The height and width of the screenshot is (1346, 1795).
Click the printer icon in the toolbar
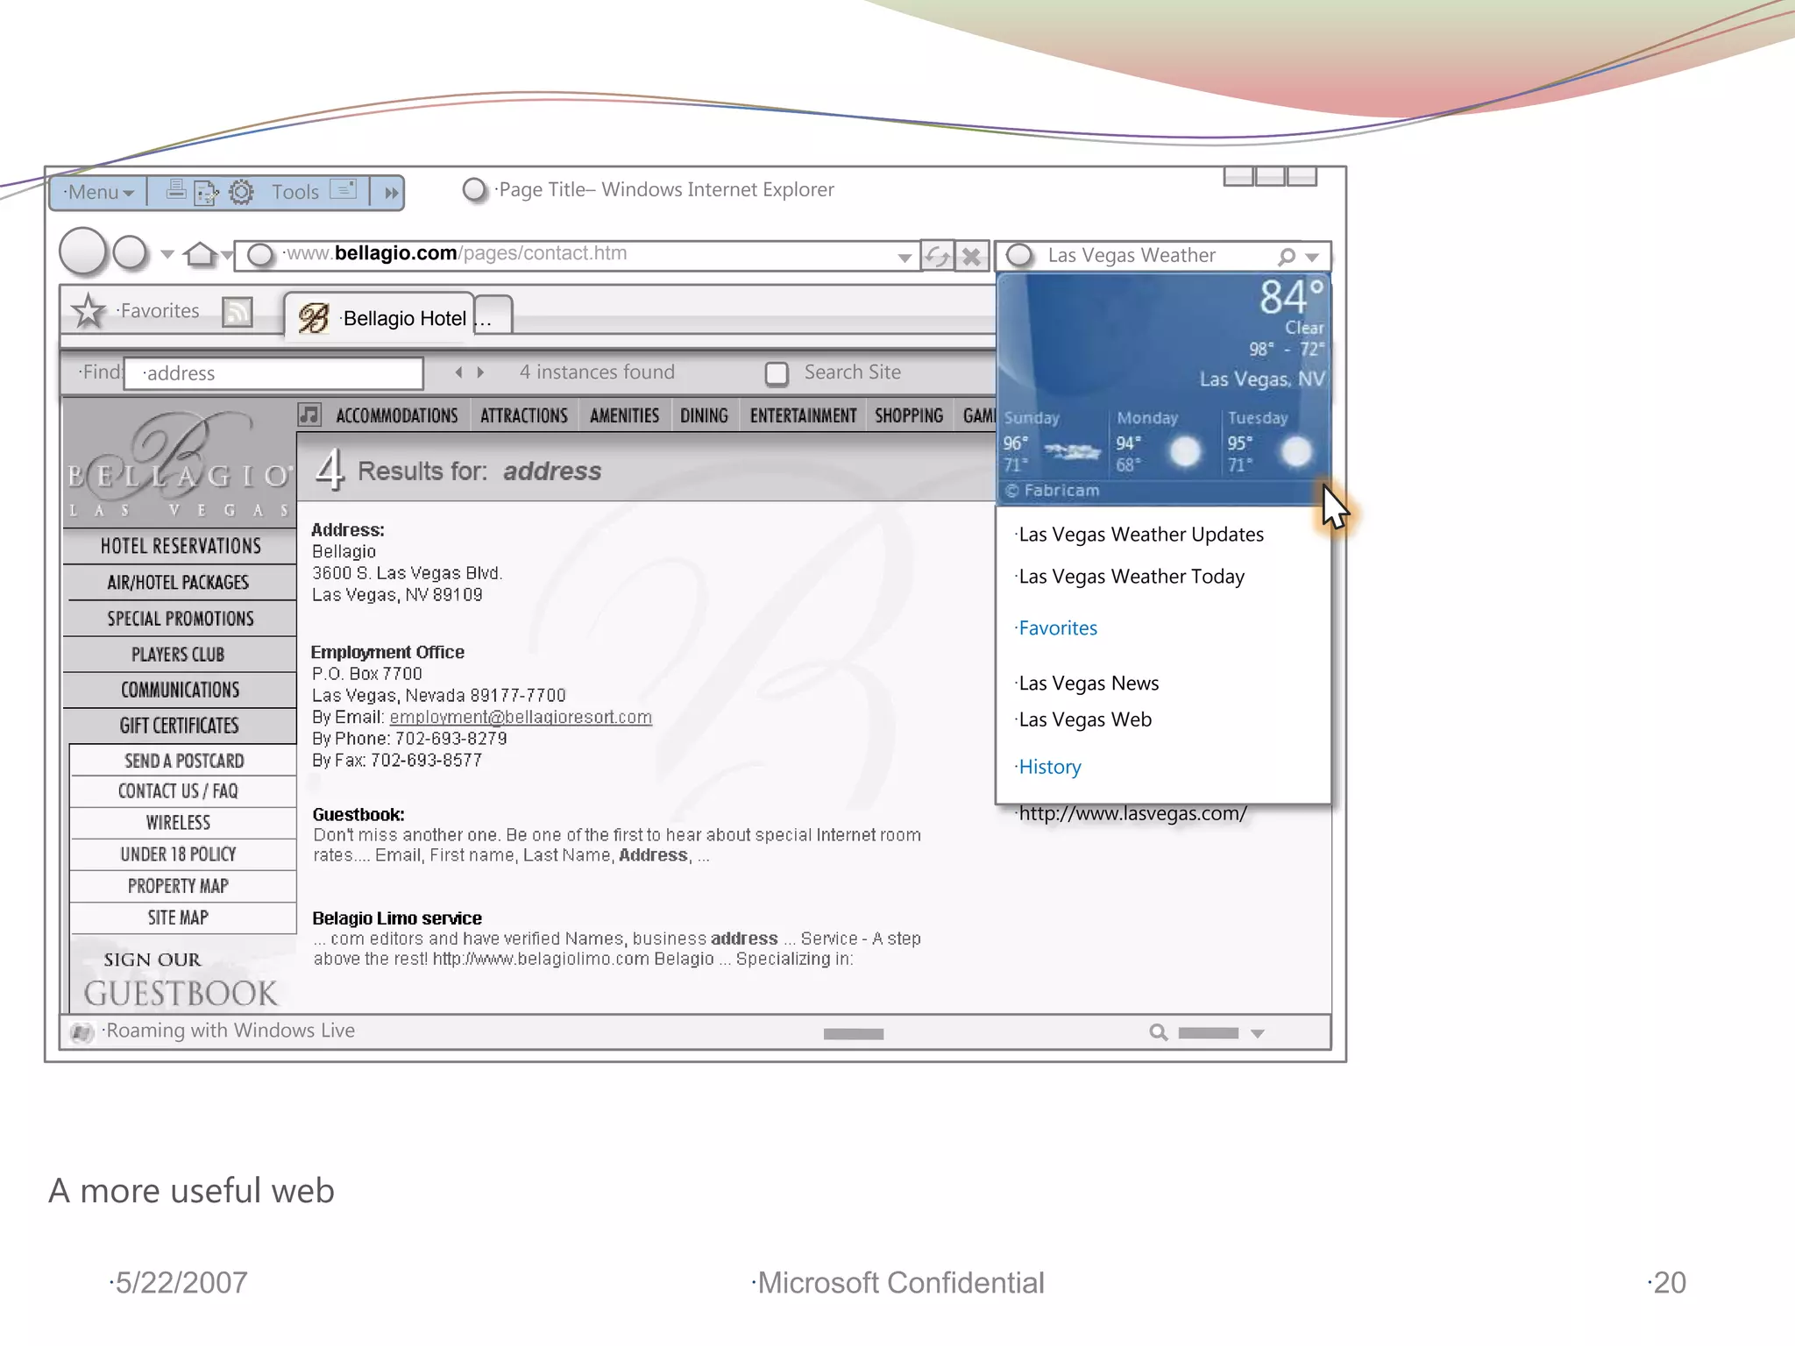176,190
